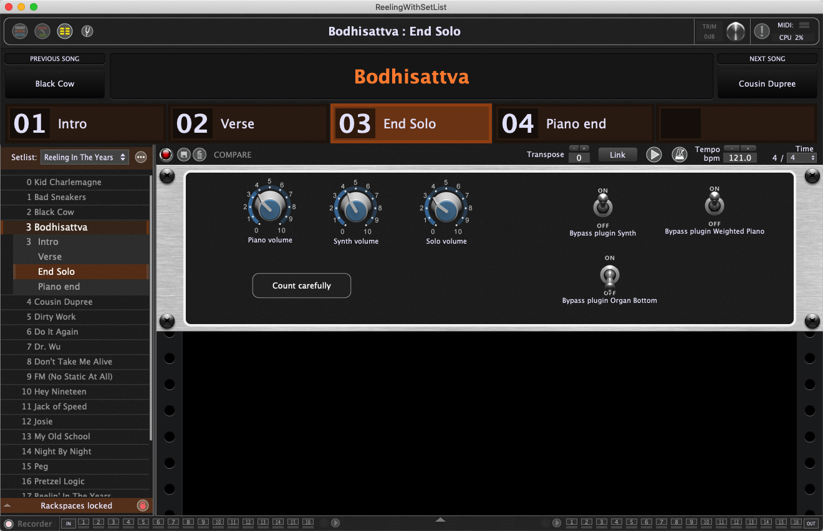The image size is (823, 531).
Task: Click the save floppy disk icon
Action: pos(183,155)
